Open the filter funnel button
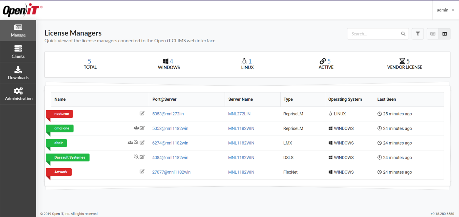459x217 pixels. (x=418, y=34)
